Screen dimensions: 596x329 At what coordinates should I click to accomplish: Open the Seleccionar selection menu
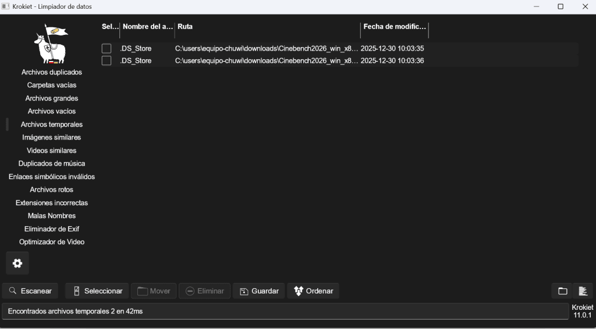pyautogui.click(x=97, y=291)
